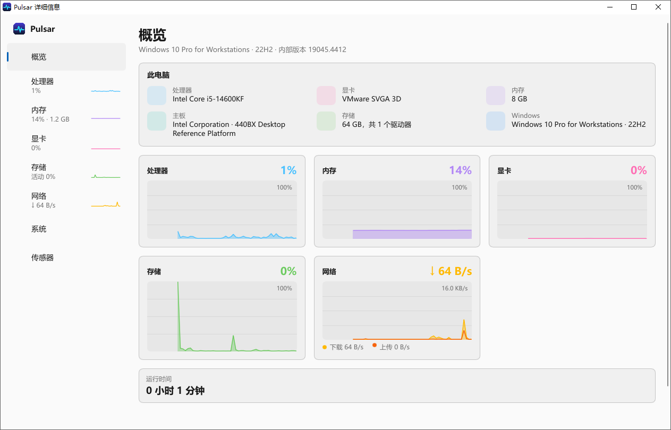Click the 440BX Desktop Reference Platform text
Screen dimensions: 671x430
coord(229,129)
